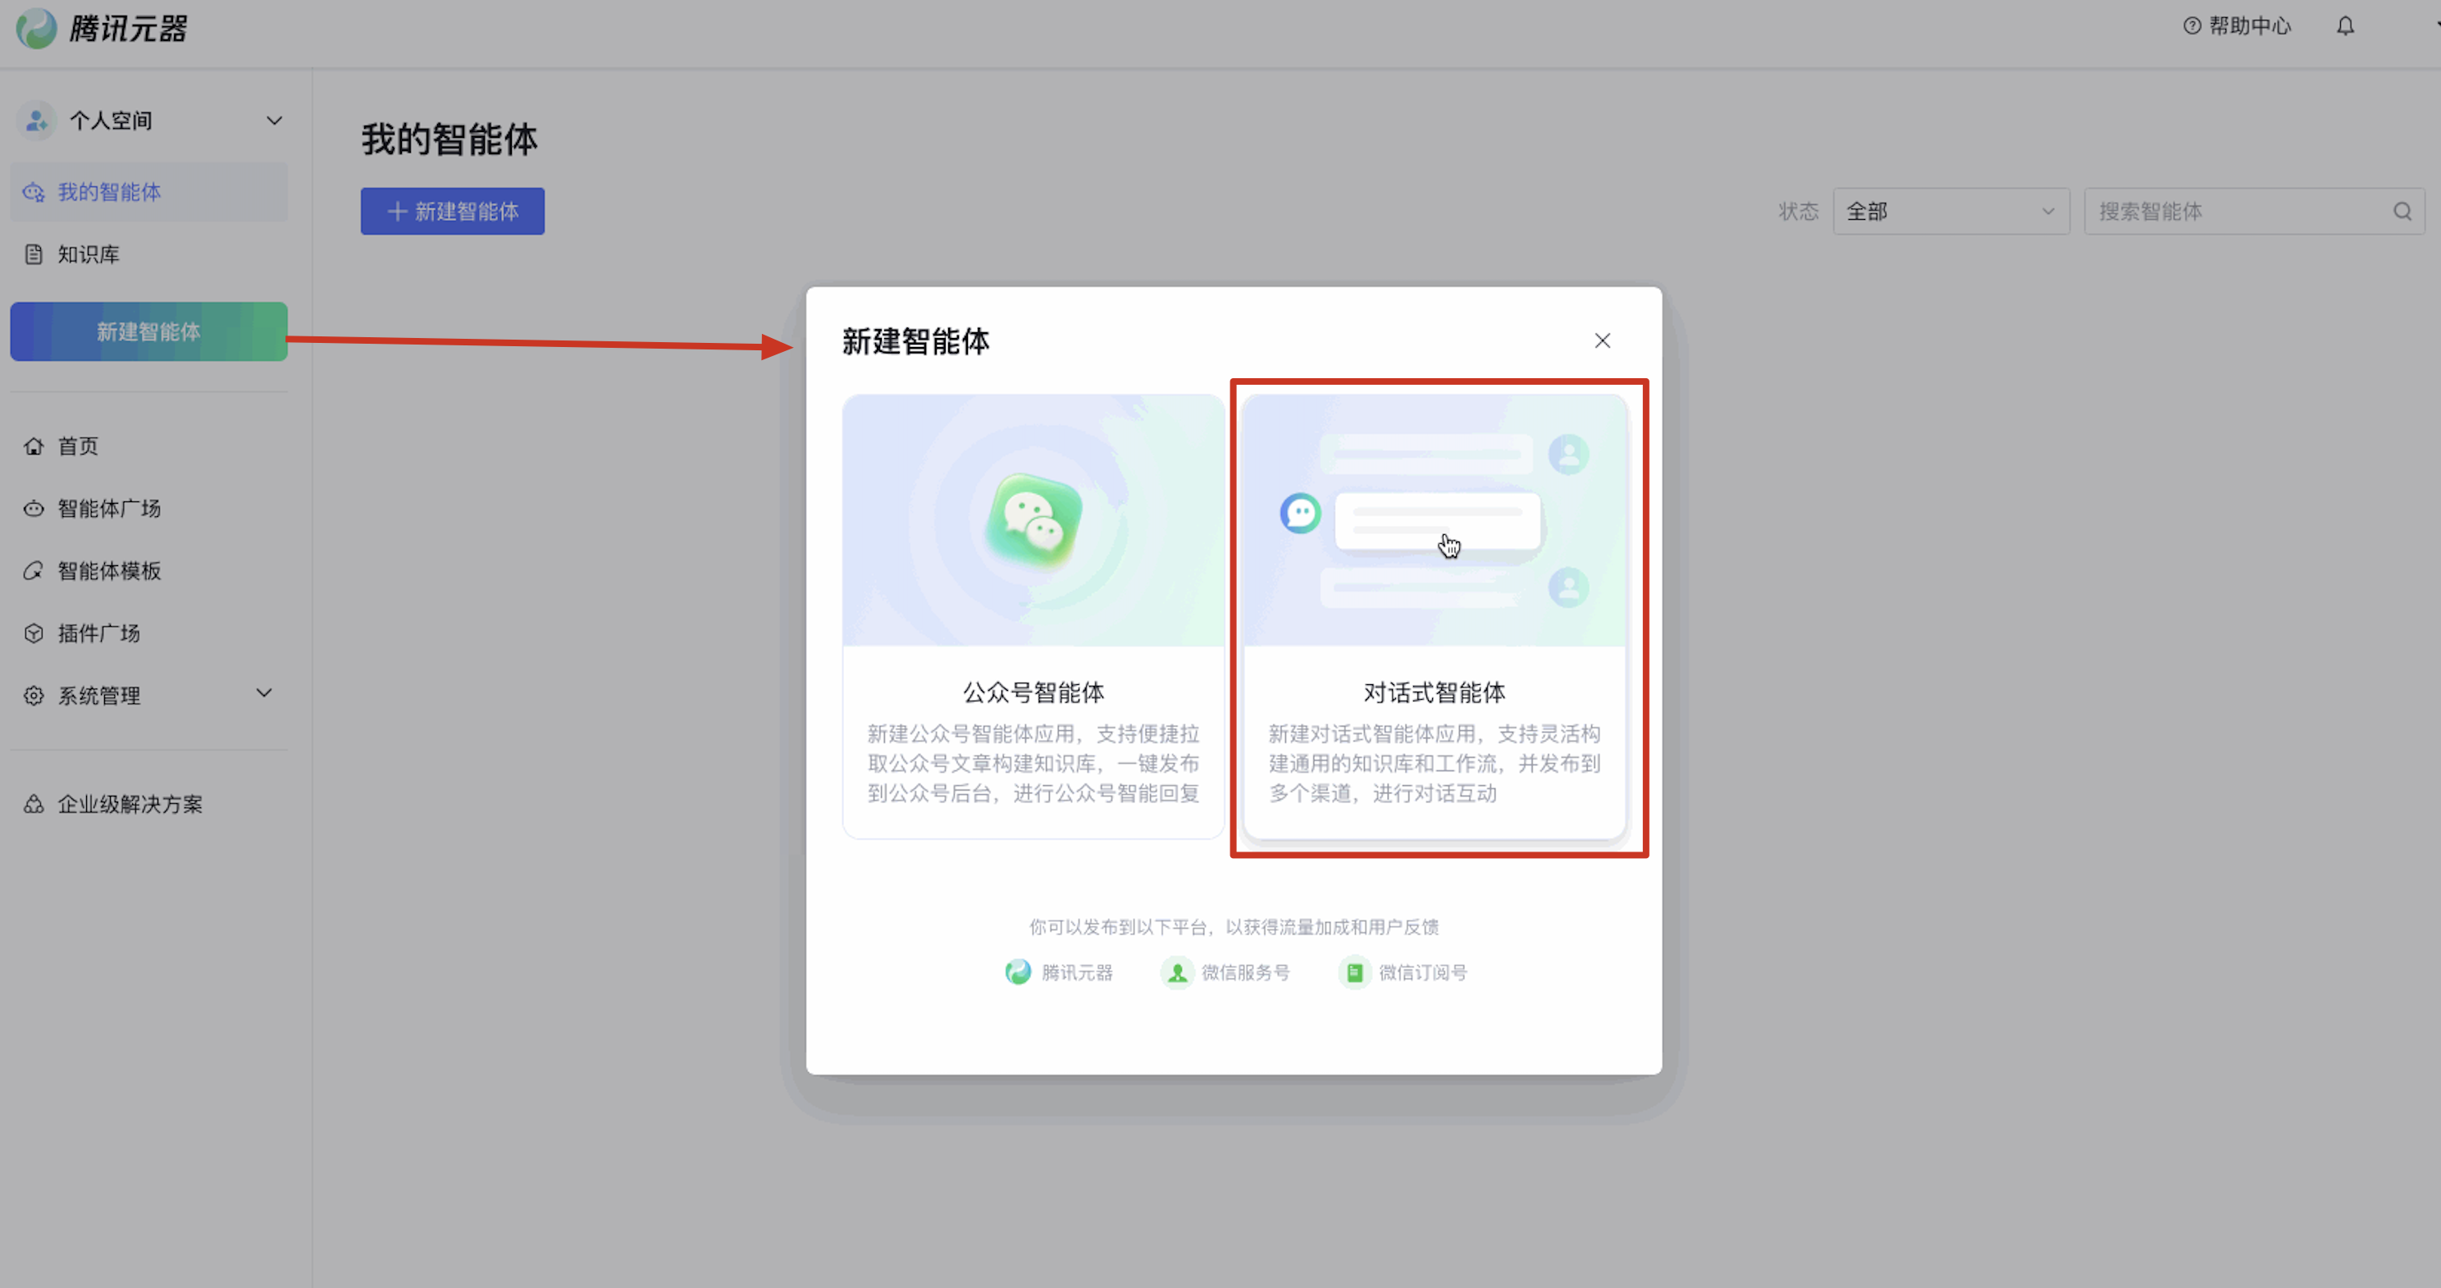Click the notification bell icon
This screenshot has width=2441, height=1288.
(x=2344, y=26)
